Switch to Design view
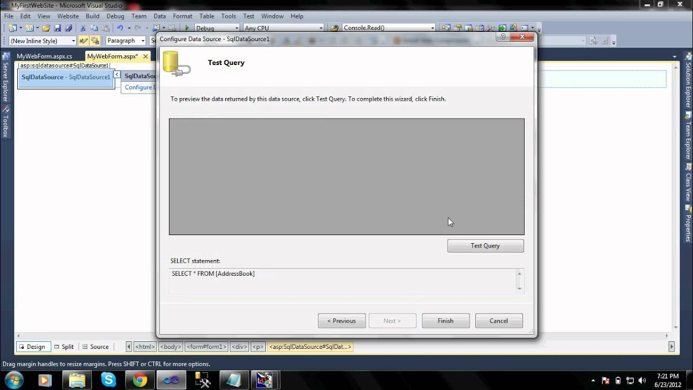Screen dimensions: 693x390 [32, 347]
